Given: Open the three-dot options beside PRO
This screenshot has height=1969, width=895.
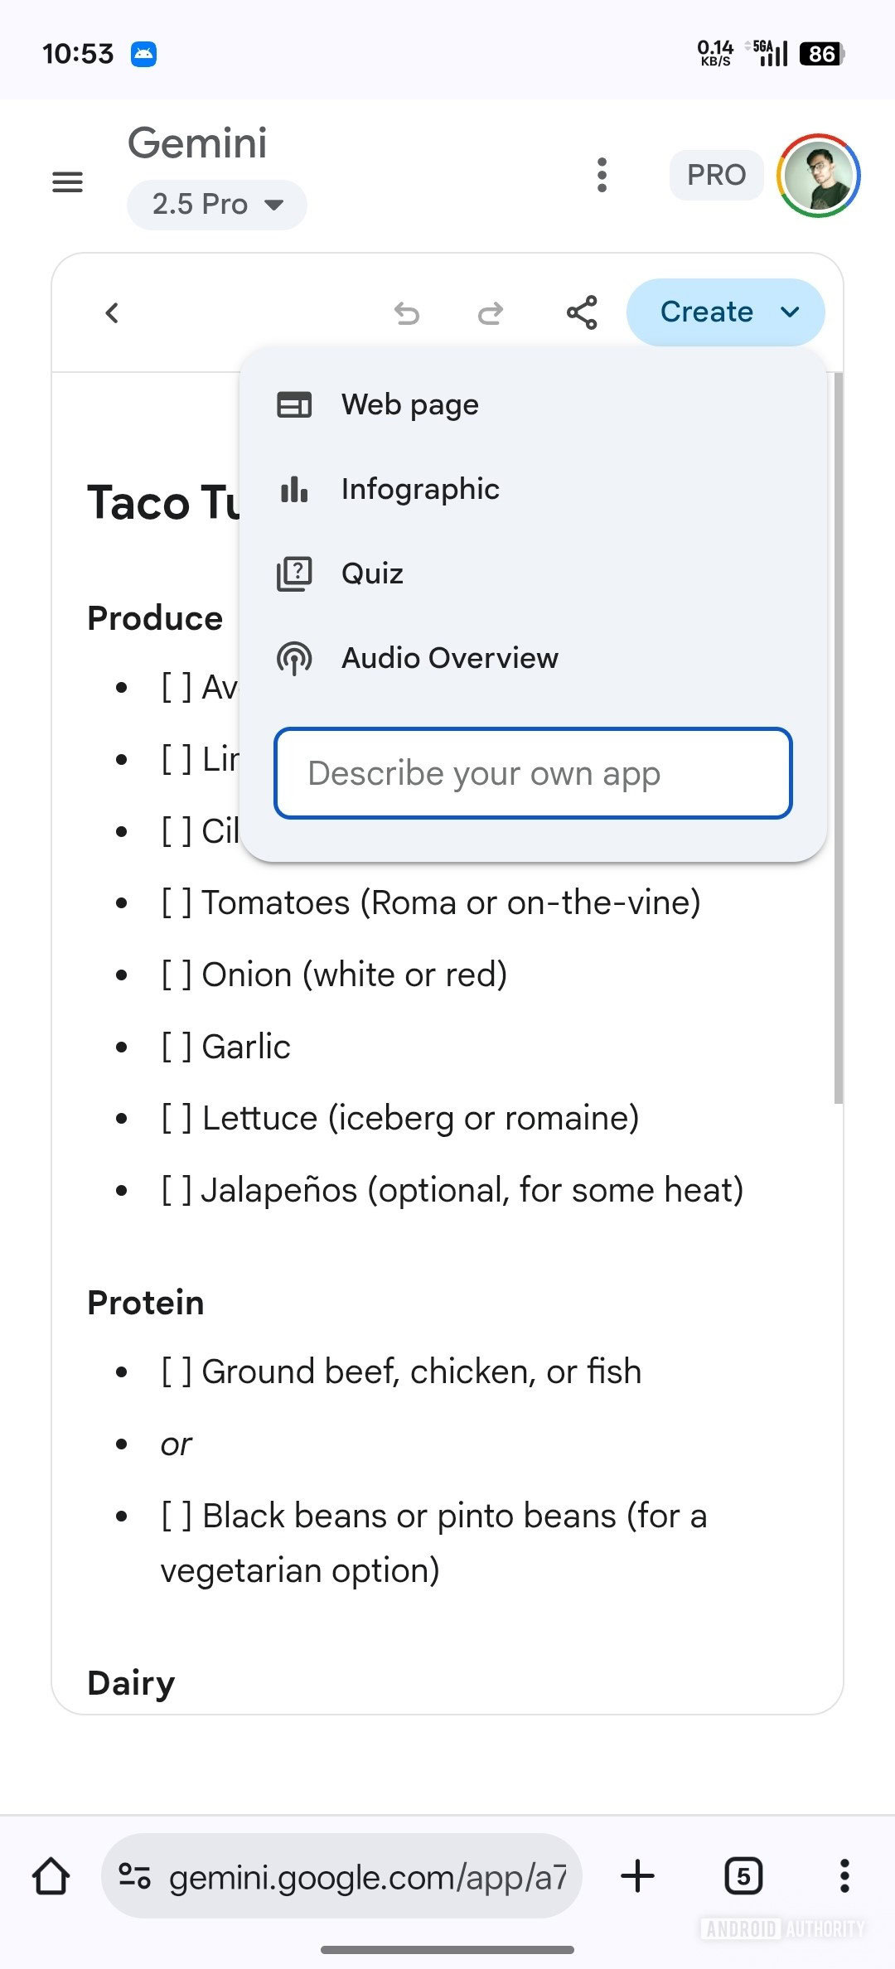Looking at the screenshot, I should click(x=602, y=176).
